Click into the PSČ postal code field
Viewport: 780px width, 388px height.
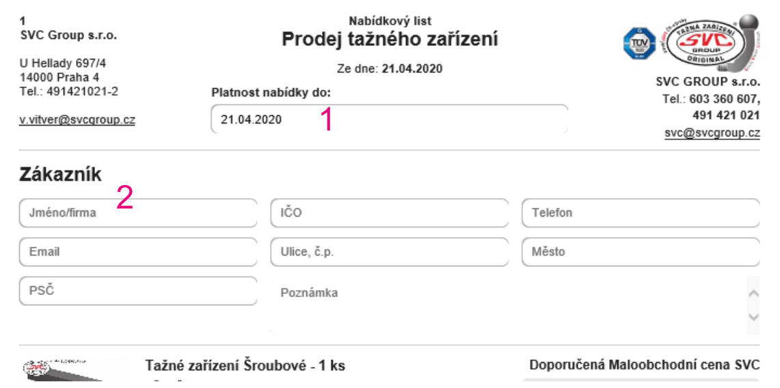coord(138,290)
